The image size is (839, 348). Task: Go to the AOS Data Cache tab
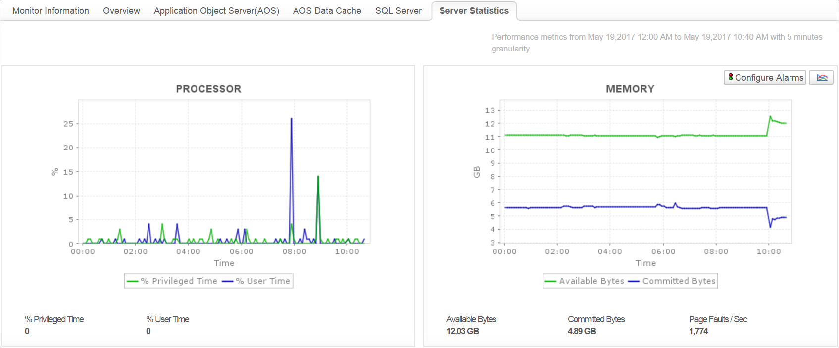(x=327, y=11)
